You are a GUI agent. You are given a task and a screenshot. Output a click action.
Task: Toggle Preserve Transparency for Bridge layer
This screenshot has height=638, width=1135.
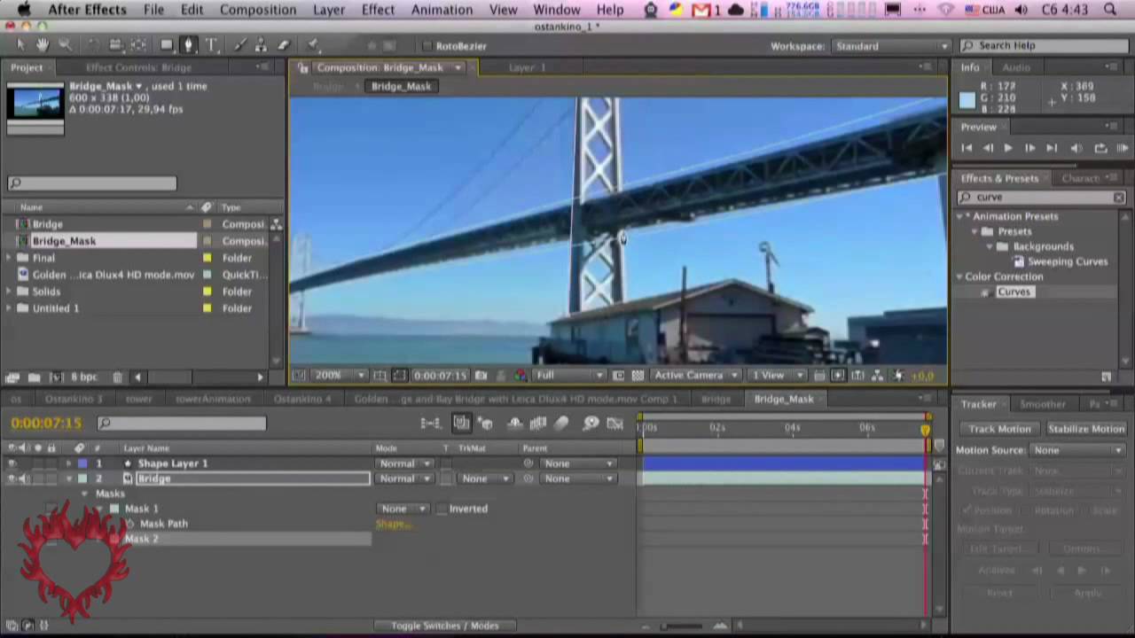point(447,478)
